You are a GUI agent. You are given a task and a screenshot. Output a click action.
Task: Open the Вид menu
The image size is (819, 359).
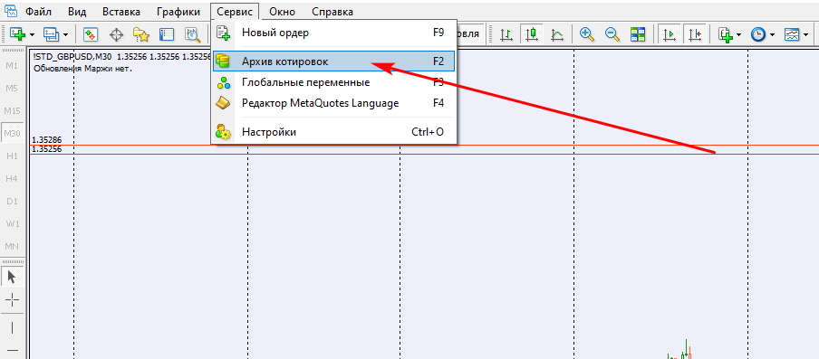77,12
